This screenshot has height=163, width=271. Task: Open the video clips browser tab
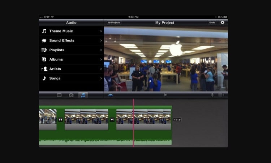click(x=59, y=95)
